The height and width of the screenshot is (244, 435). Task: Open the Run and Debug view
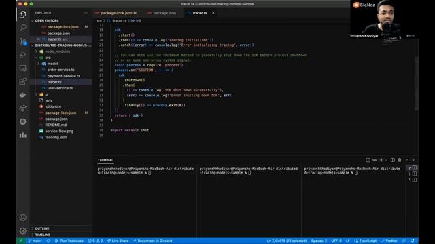(x=23, y=54)
